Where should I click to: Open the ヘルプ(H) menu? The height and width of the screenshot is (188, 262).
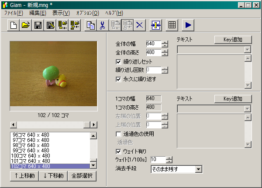point(114,13)
